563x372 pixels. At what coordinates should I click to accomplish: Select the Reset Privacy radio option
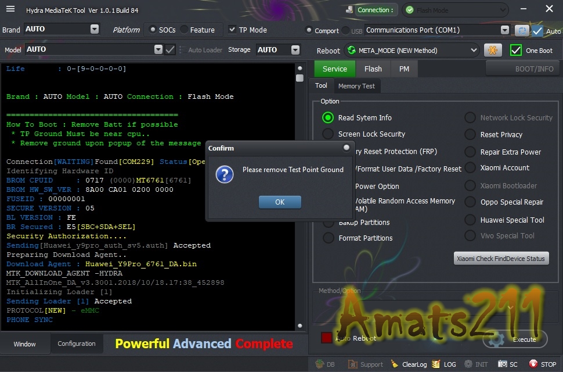(x=470, y=134)
